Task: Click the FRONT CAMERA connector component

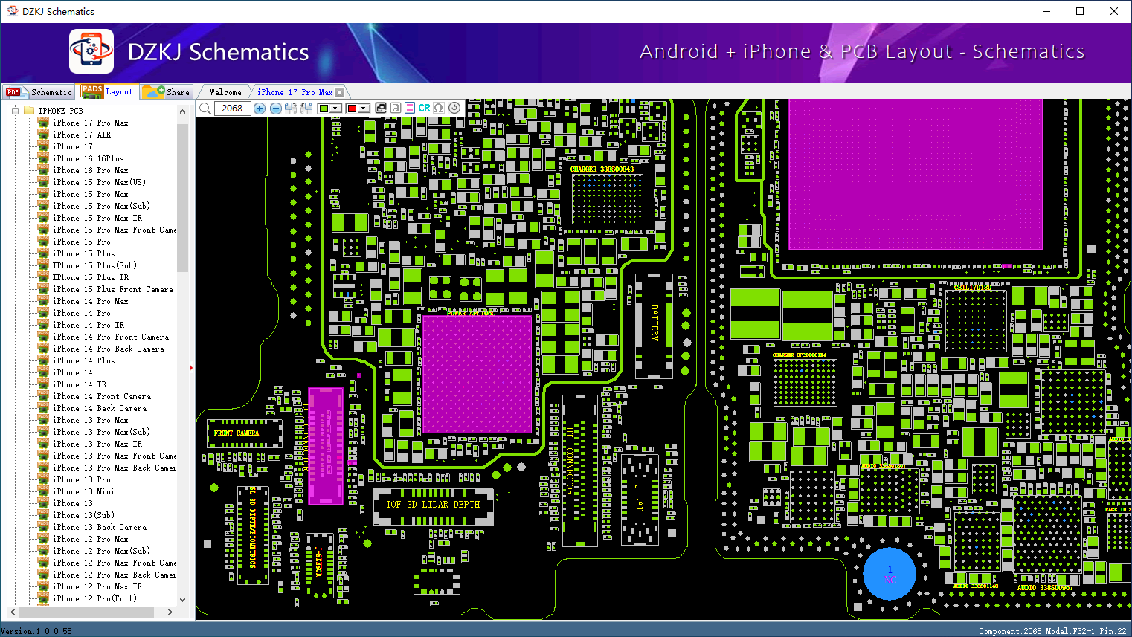Action: click(x=244, y=433)
